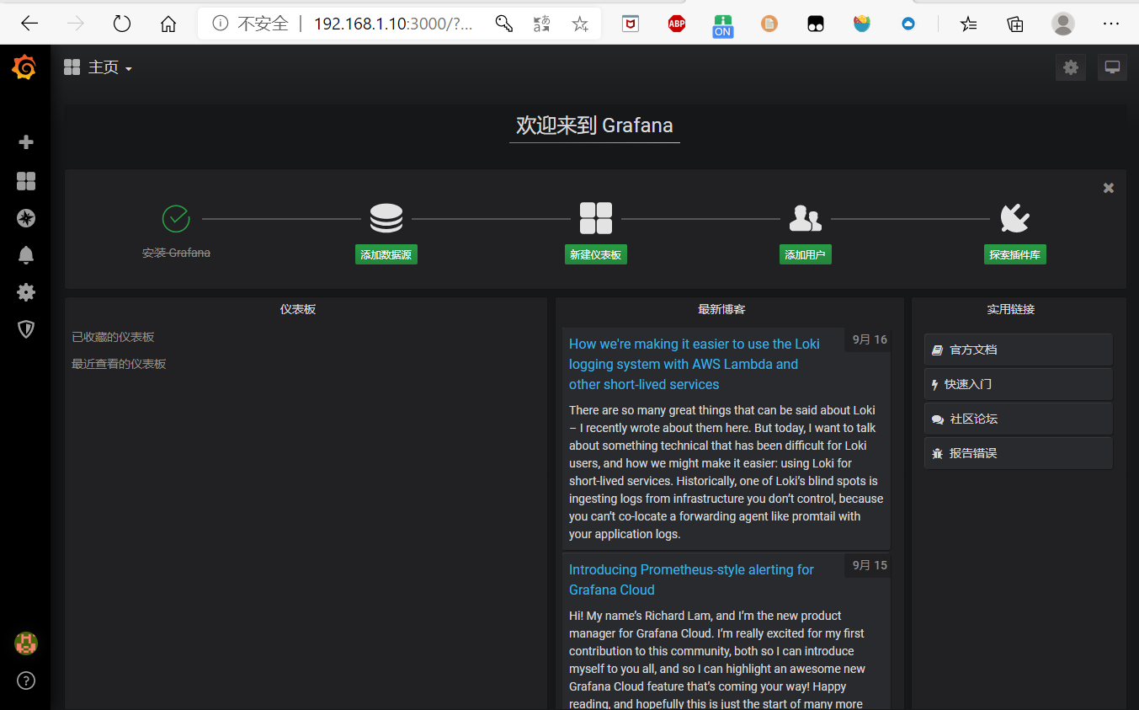Open the Dashboards four-squares sidebar icon

(26, 181)
